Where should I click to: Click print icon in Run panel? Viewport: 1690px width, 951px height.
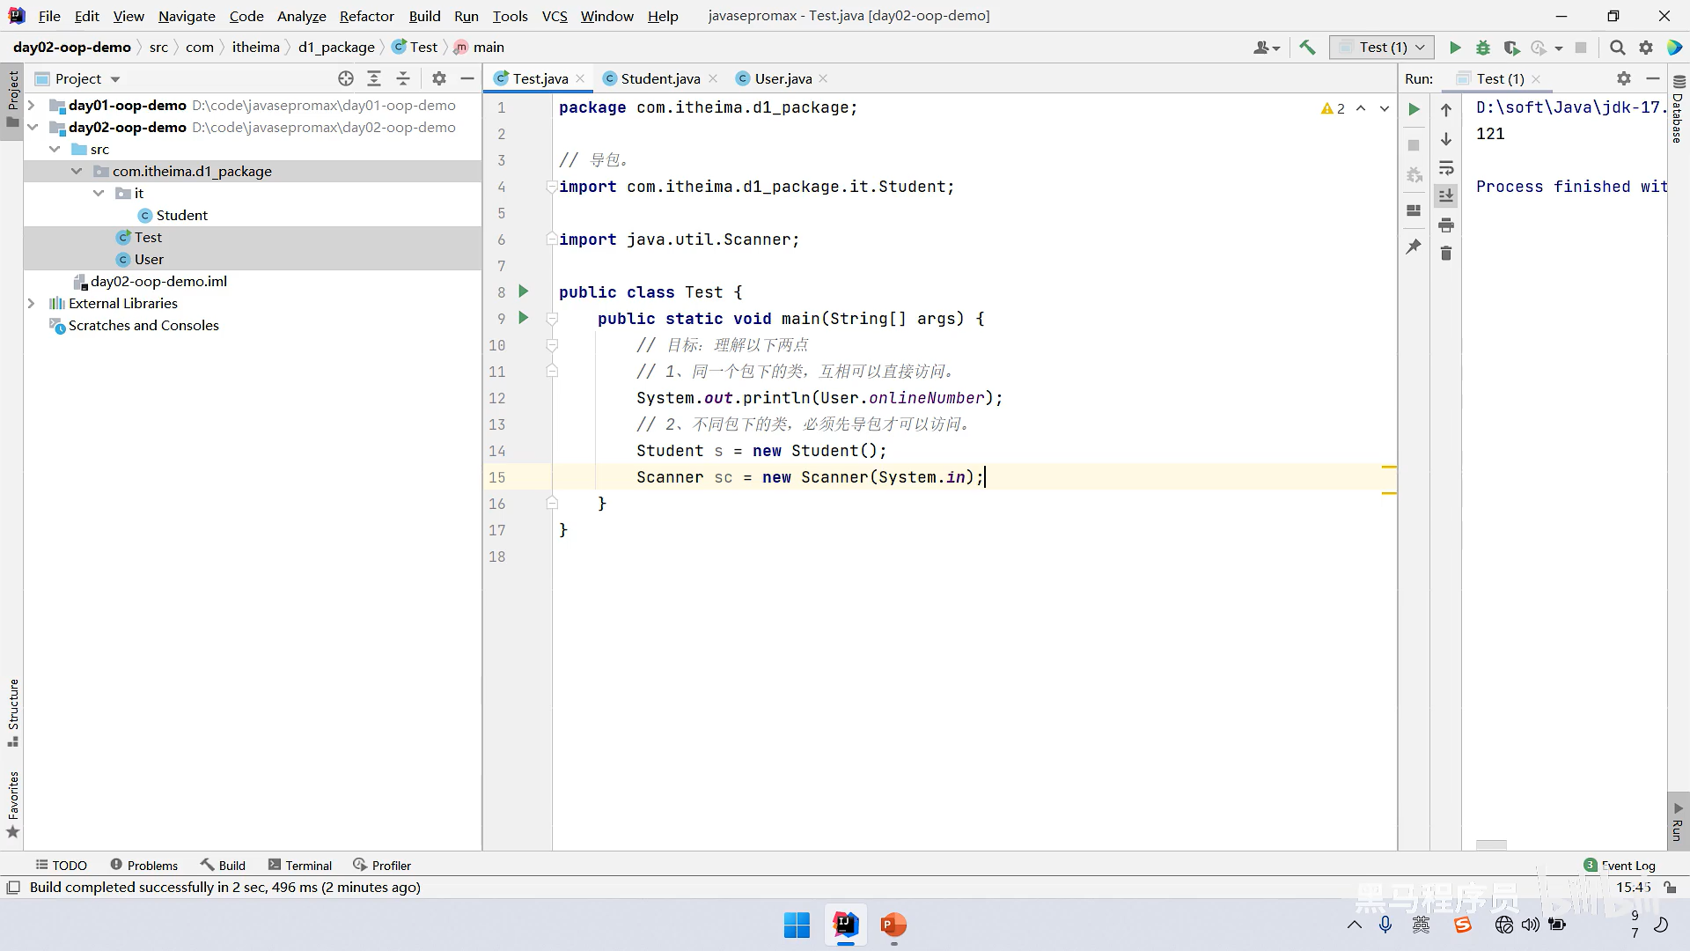tap(1446, 225)
